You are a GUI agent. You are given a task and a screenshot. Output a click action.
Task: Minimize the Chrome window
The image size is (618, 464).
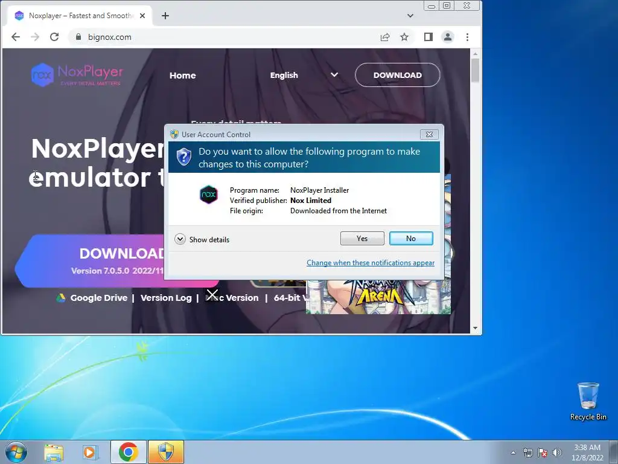(432, 5)
